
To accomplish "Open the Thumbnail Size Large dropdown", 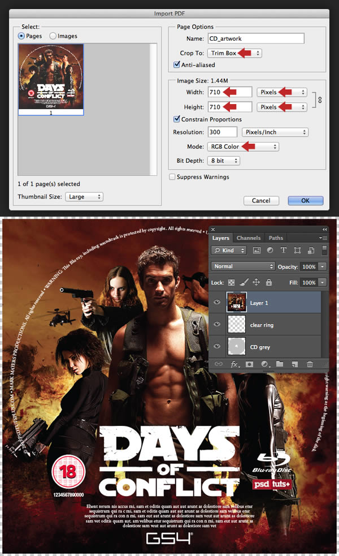I will pyautogui.click(x=84, y=196).
